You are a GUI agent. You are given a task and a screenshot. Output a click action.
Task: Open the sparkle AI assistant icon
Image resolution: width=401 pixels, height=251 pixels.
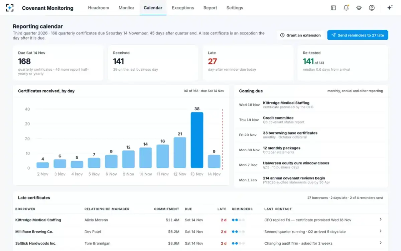[390, 8]
